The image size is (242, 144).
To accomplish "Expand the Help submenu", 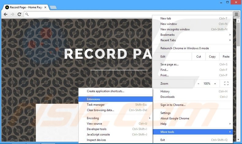I will tap(192, 124).
